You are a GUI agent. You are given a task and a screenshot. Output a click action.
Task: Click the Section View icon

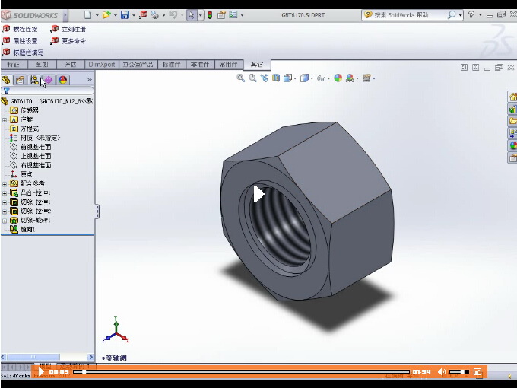coord(276,78)
